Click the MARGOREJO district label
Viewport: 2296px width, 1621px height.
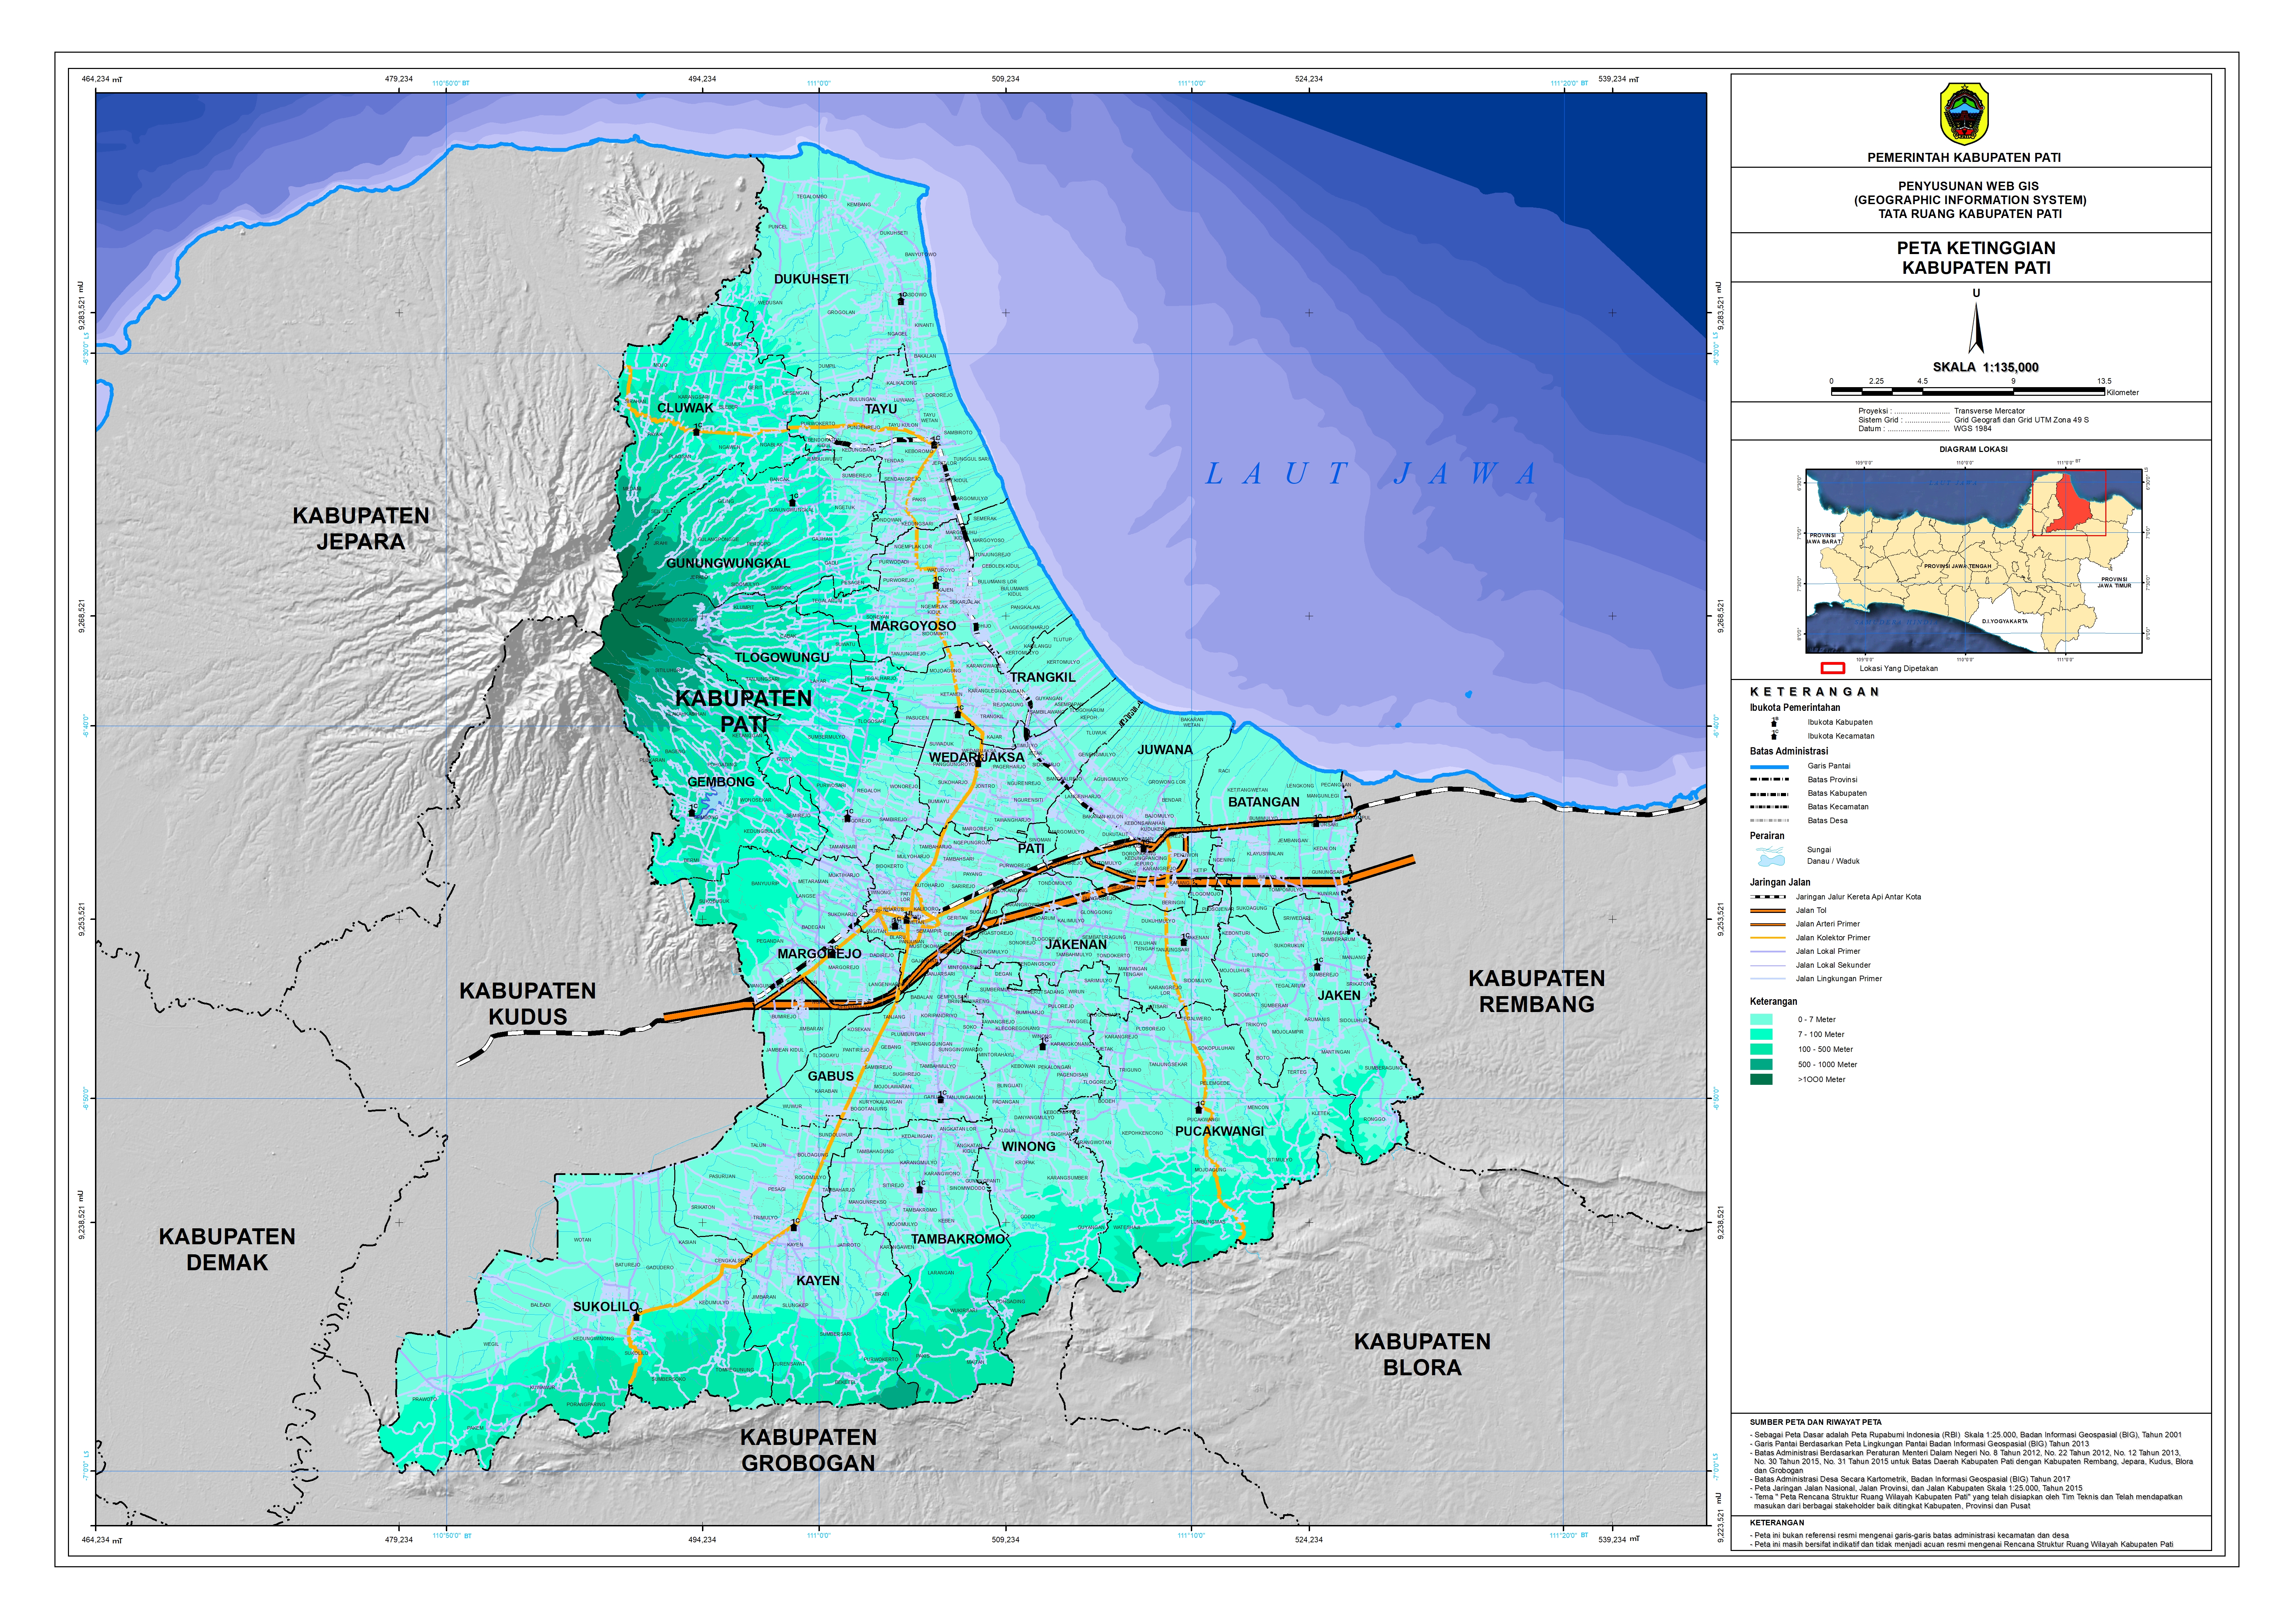819,954
